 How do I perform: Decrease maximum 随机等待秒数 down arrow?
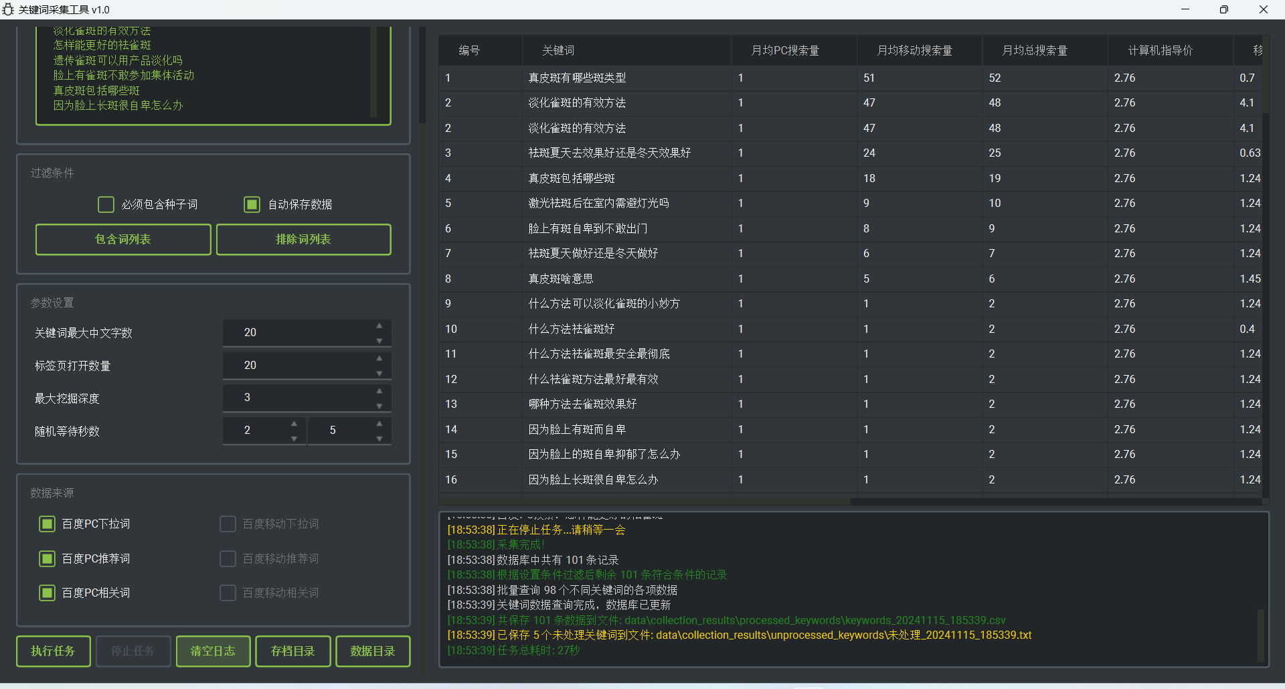(379, 439)
